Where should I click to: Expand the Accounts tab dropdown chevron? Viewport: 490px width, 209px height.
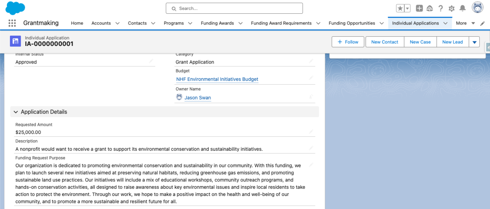pyautogui.click(x=118, y=23)
